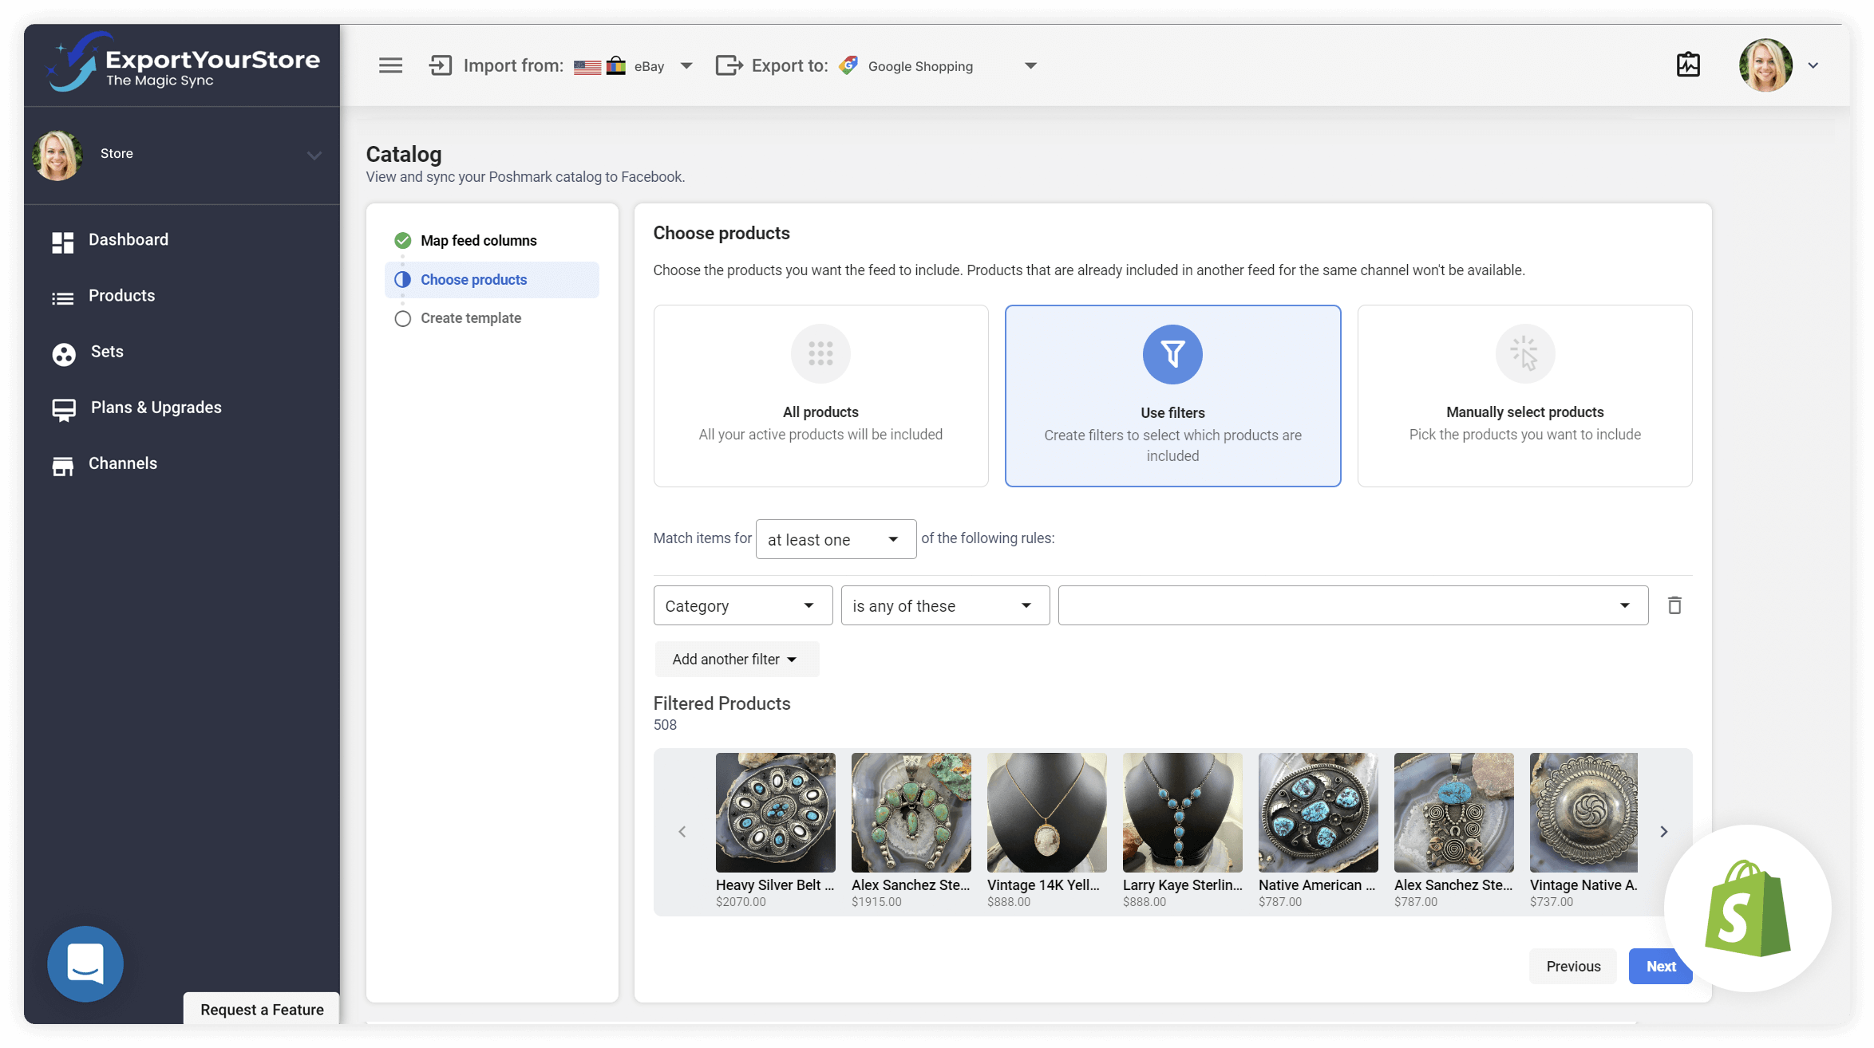Click the hamburger menu icon
This screenshot has width=1874, height=1048.
[390, 65]
